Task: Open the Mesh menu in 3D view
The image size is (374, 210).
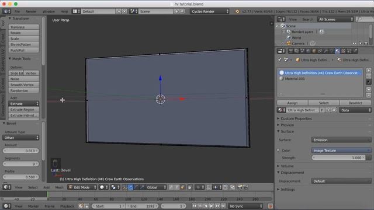Action: [59, 187]
